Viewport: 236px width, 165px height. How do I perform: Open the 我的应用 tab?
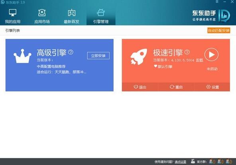point(13,16)
